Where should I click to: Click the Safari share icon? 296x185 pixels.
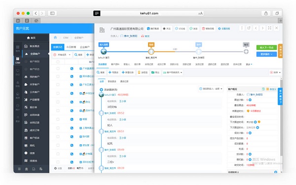point(266,13)
